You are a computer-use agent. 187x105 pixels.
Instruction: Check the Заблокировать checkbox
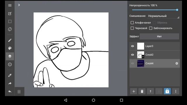click(x=151, y=28)
